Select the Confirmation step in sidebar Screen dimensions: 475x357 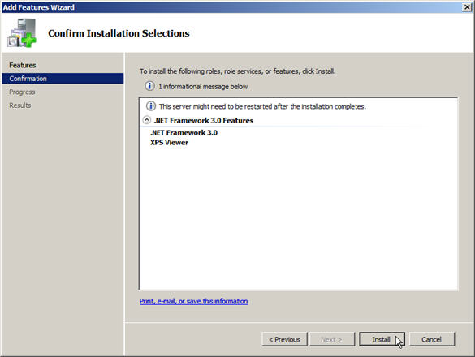pos(63,79)
